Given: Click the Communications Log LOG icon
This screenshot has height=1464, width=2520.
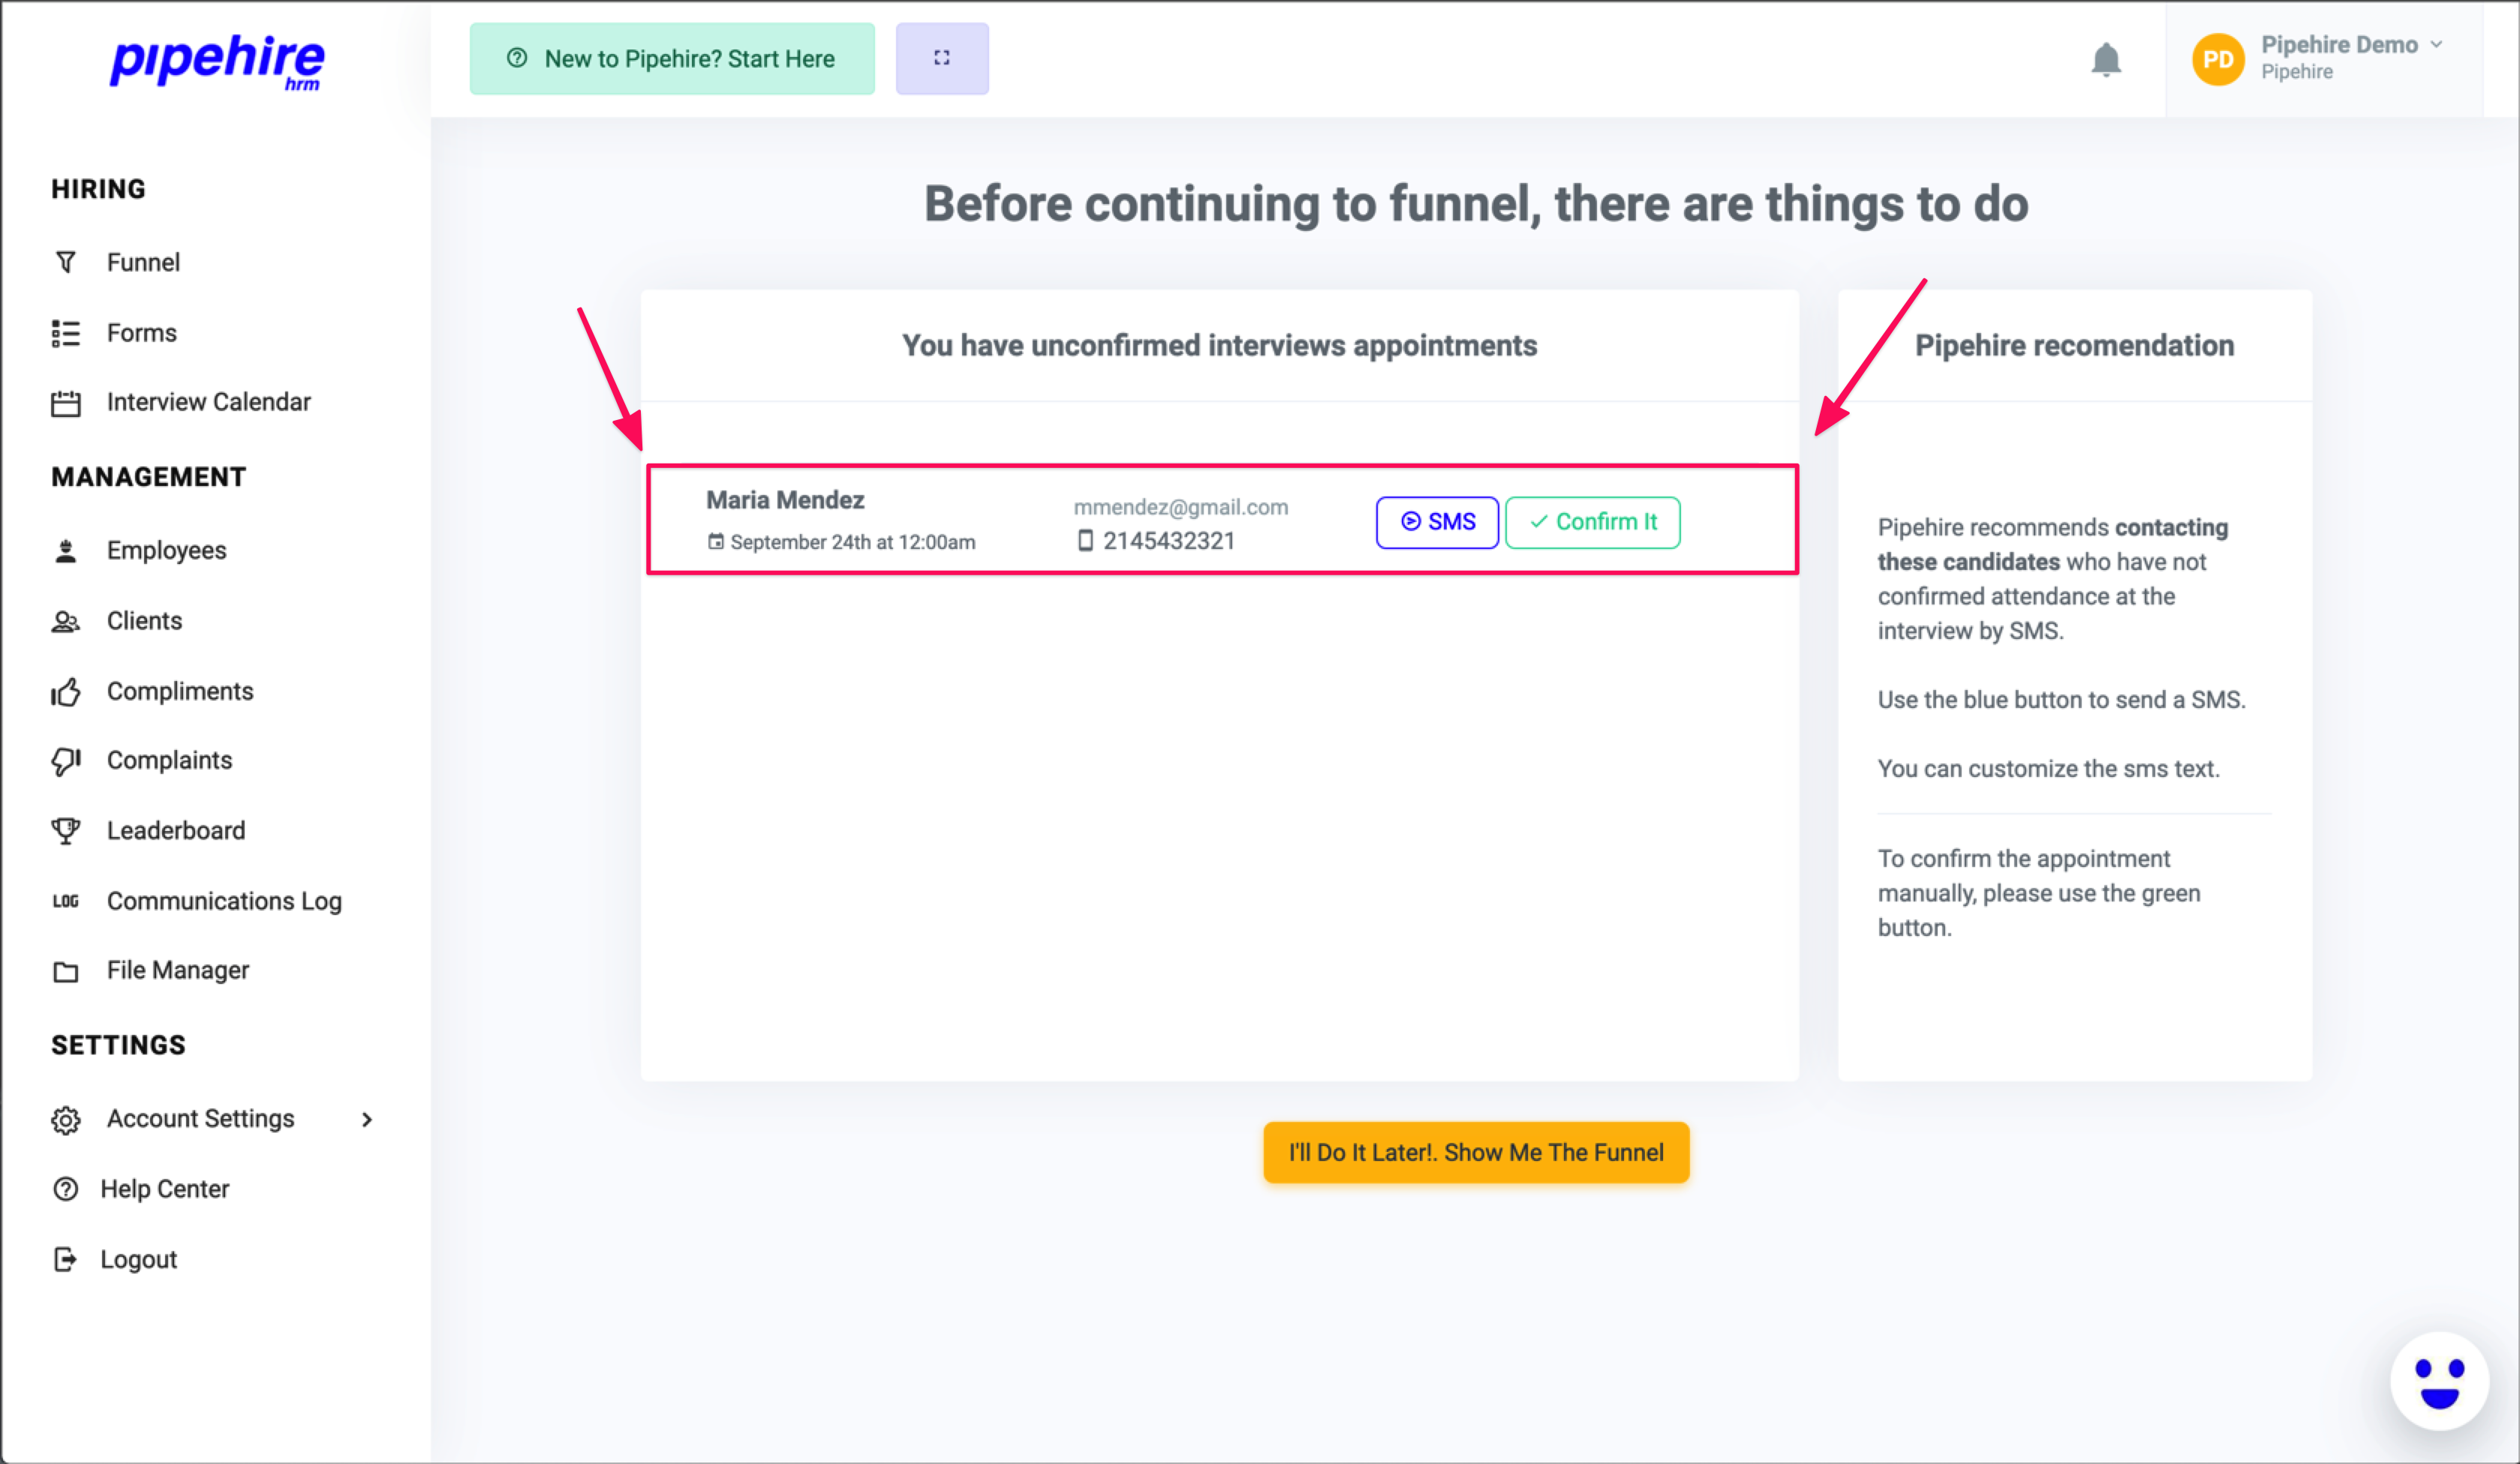Looking at the screenshot, I should click(66, 901).
